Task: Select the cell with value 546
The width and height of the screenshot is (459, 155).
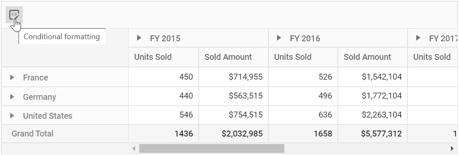Action: (163, 115)
